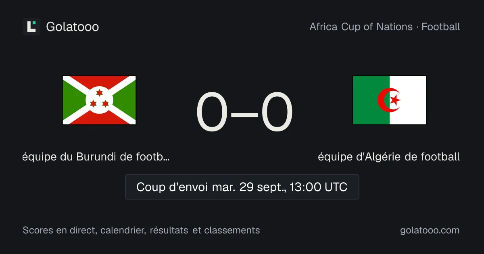Click the word classements in the footer
Viewport: 484px width, 254px height.
click(232, 230)
